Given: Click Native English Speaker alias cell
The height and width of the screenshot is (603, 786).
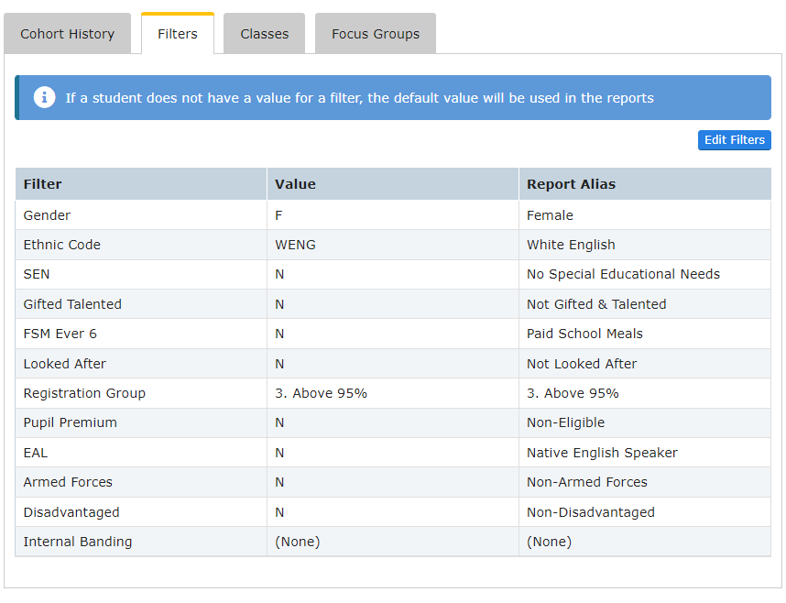Looking at the screenshot, I should (602, 453).
